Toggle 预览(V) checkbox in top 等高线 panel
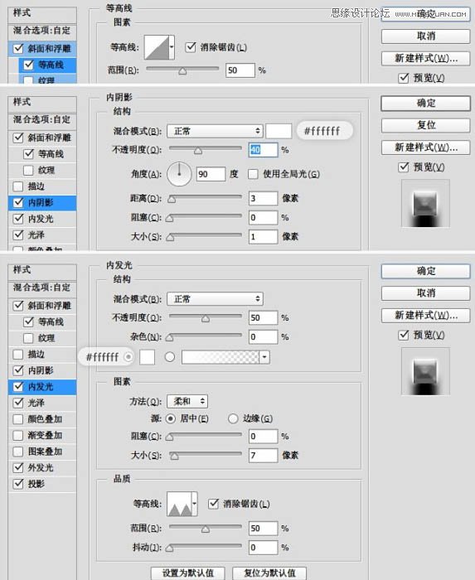This screenshot has height=580, width=475. [x=404, y=78]
